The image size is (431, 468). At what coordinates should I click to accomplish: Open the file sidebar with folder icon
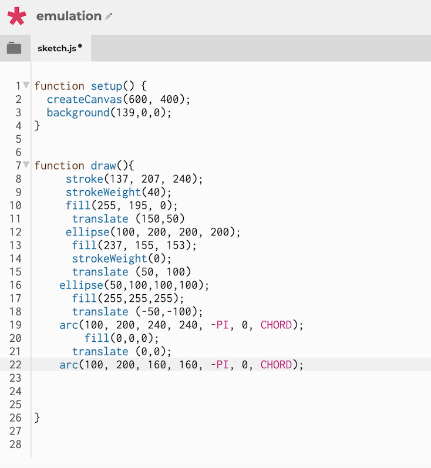tap(14, 48)
